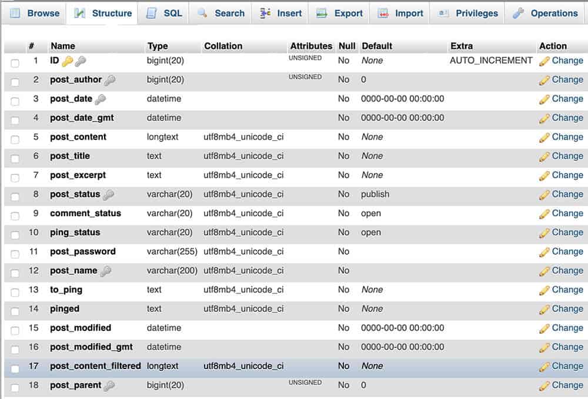
Task: Tick the ping_status row checkbox
Action: 15,235
